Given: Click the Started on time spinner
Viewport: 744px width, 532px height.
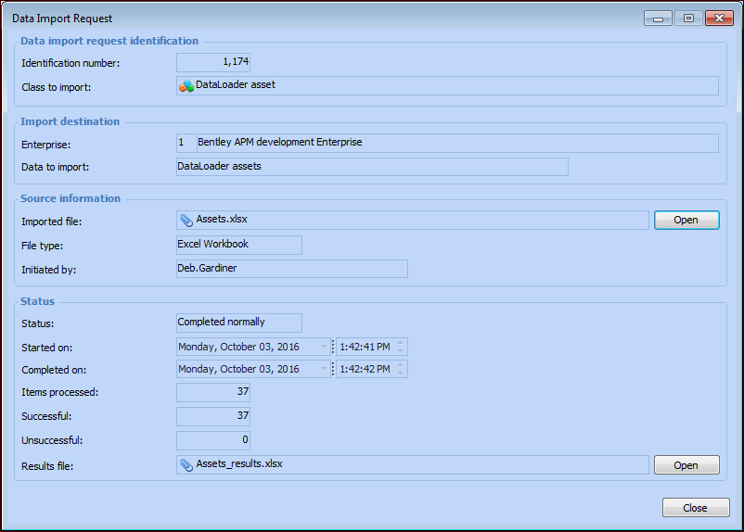Looking at the screenshot, I should click(x=401, y=347).
